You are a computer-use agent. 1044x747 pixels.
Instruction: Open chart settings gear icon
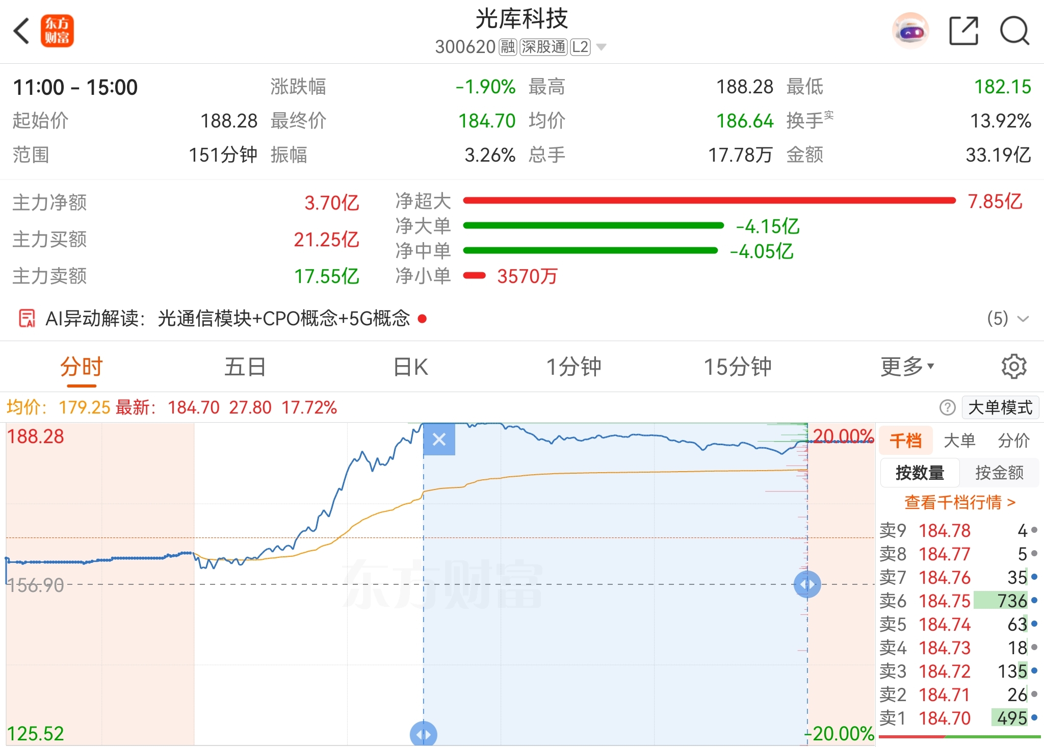[1013, 367]
